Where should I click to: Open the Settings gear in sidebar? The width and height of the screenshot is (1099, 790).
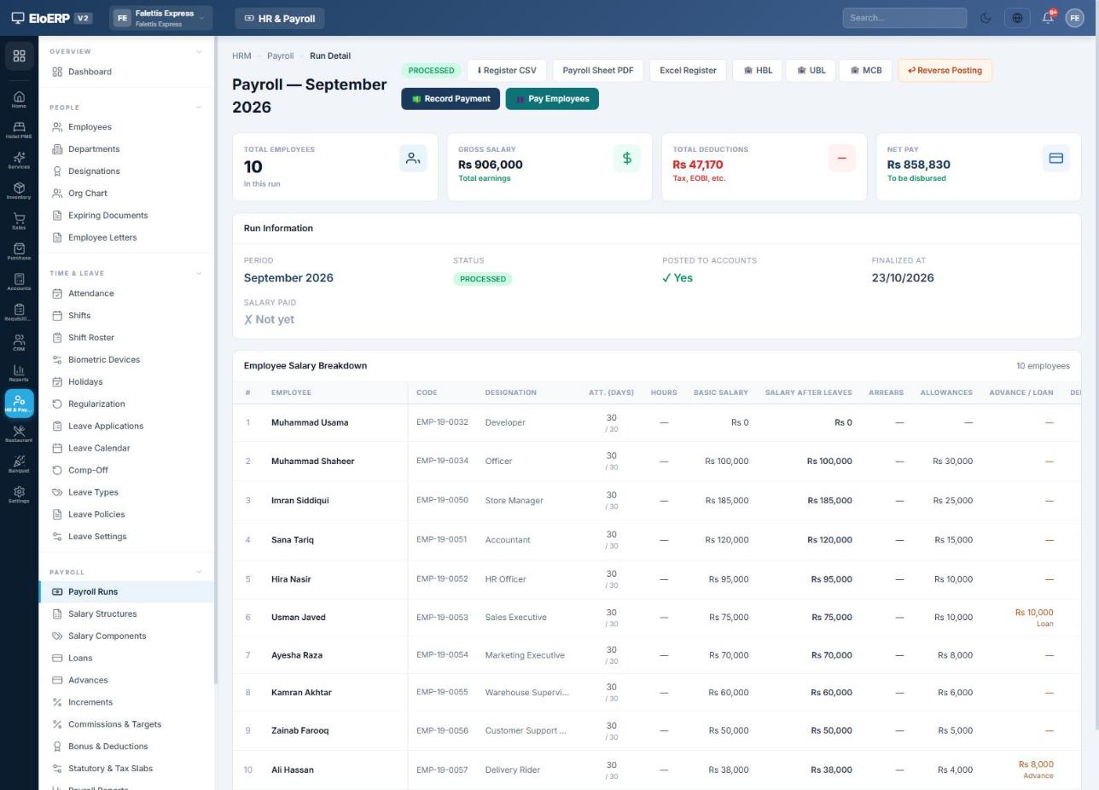click(x=19, y=495)
